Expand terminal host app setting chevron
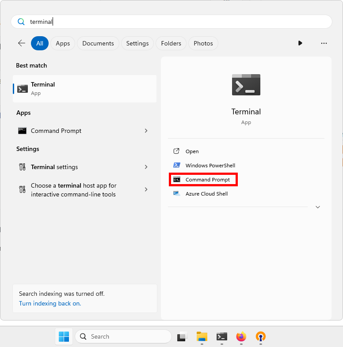The image size is (343, 347). tap(146, 189)
